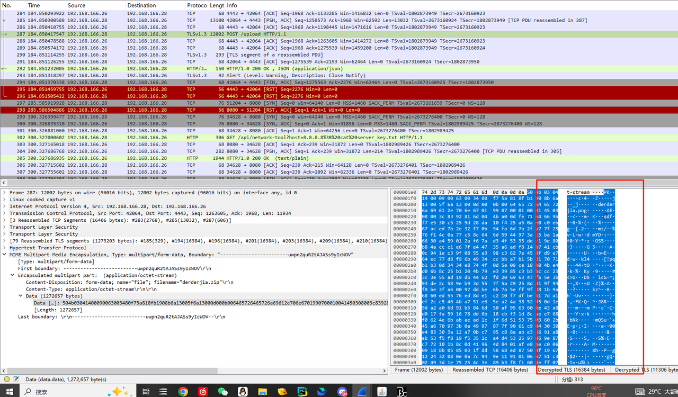
Task: Expand the 79 Reassembled TLS segments node
Action: click(x=5, y=241)
